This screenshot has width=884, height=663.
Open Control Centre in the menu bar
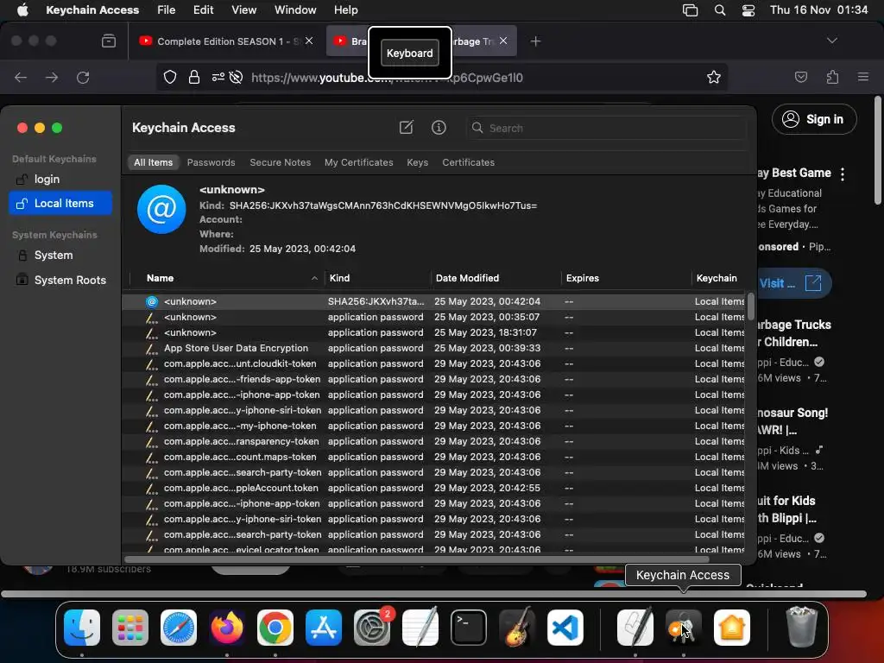coord(748,10)
